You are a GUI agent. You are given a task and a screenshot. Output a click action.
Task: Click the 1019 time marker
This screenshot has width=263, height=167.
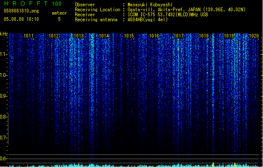pos(229,35)
